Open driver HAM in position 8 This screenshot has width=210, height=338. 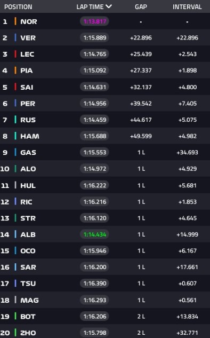[30, 136]
